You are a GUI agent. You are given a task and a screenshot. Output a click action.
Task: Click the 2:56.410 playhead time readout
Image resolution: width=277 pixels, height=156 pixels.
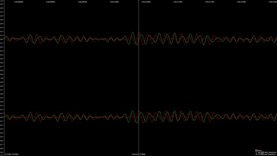pyautogui.click(x=135, y=154)
